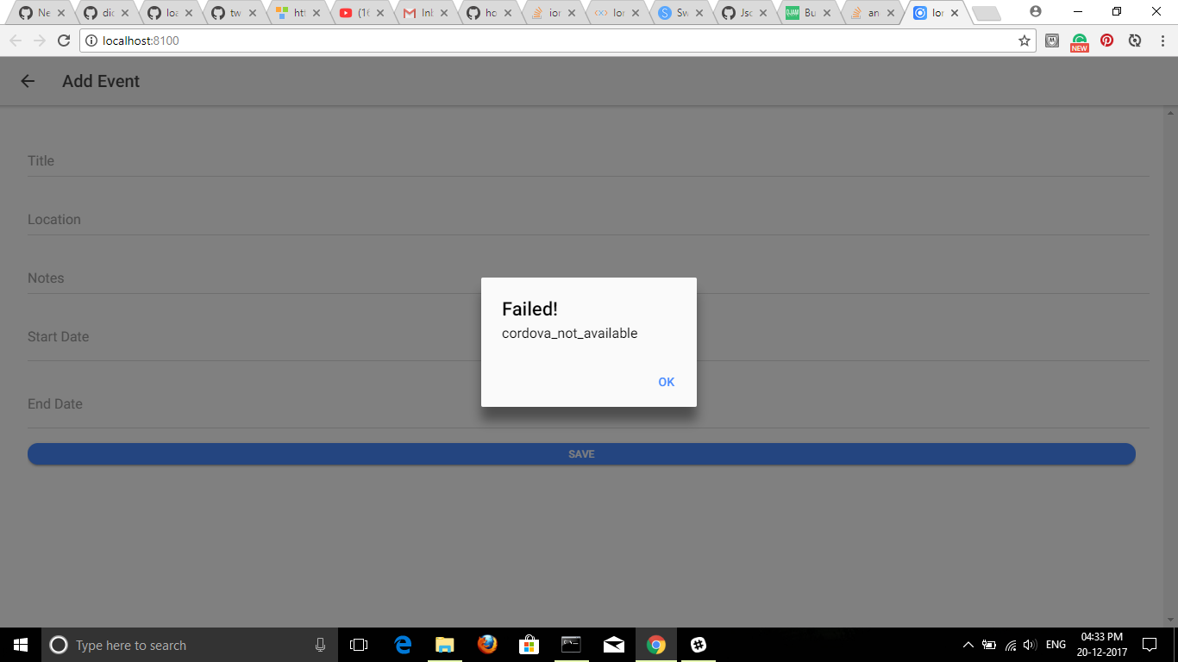Open the Chrome user profile icon
Viewport: 1178px width, 662px height.
point(1036,12)
